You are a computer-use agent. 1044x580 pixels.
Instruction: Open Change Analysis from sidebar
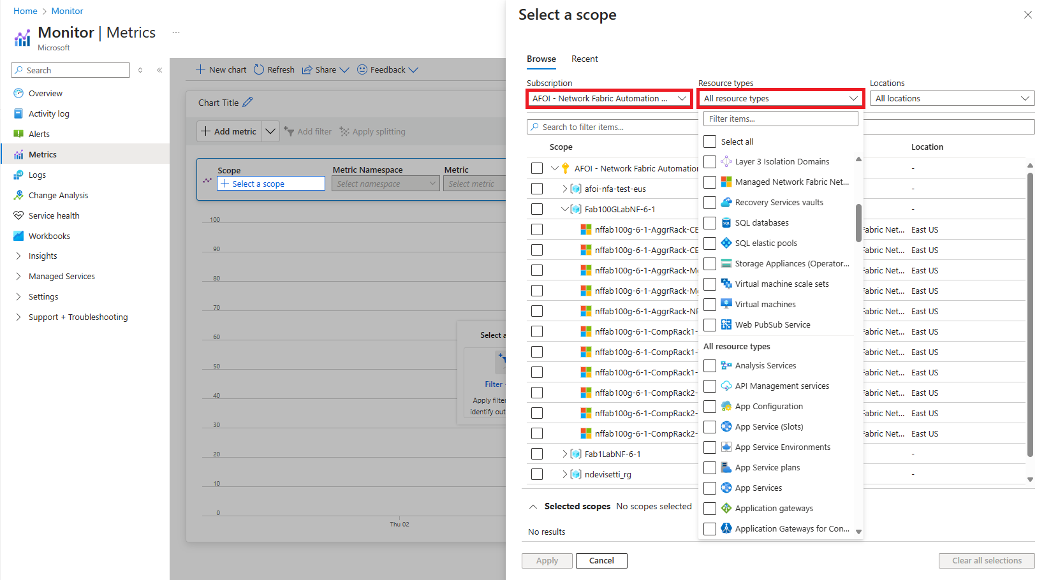58,195
